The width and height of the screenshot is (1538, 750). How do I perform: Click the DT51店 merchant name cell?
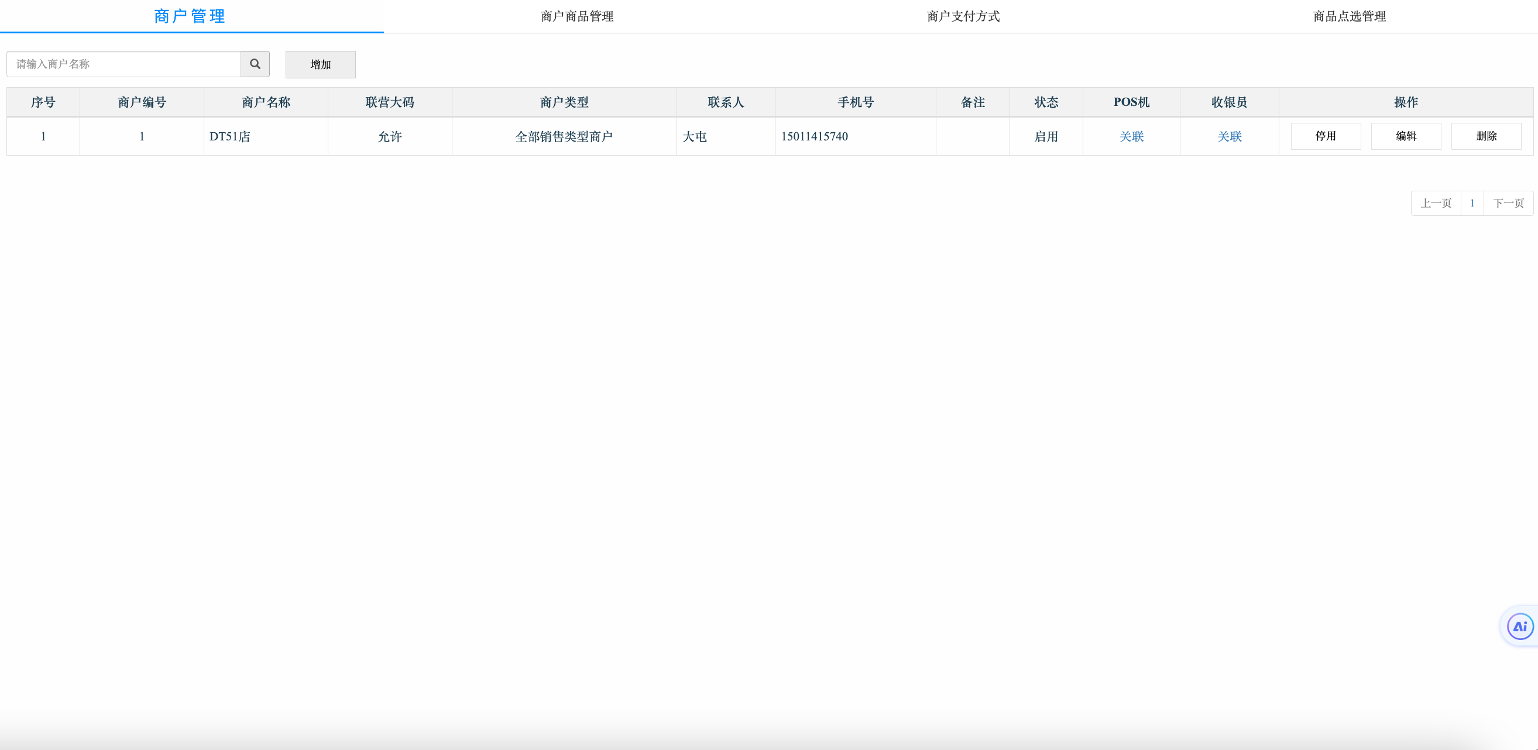pyautogui.click(x=266, y=137)
